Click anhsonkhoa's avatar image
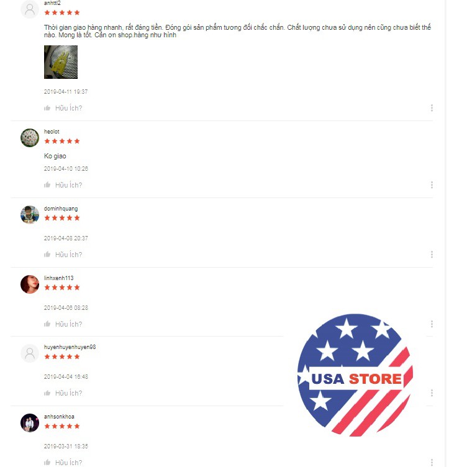This screenshot has width=467, height=467. click(30, 423)
